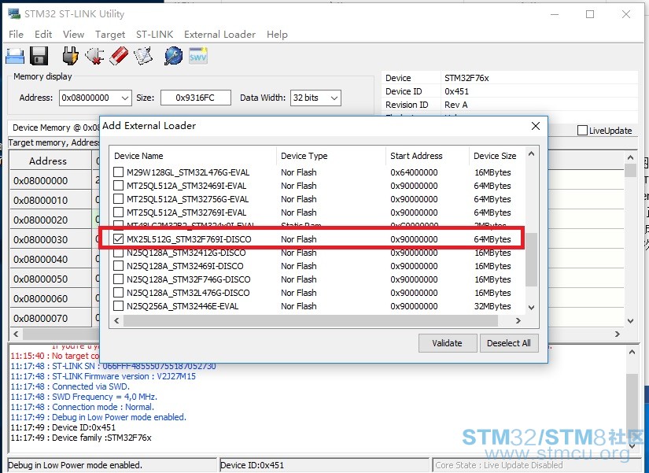The width and height of the screenshot is (649, 473).
Task: Click the Validate button
Action: [x=448, y=343]
